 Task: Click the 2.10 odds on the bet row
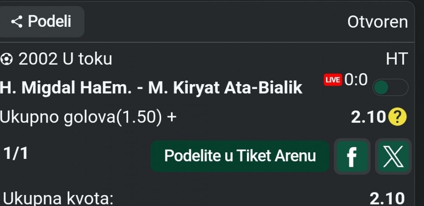tap(368, 117)
